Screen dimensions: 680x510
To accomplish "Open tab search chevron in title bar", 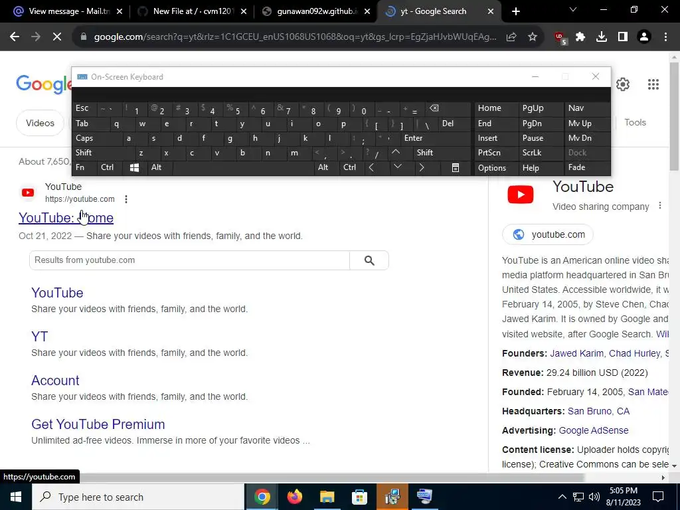I will [x=573, y=9].
